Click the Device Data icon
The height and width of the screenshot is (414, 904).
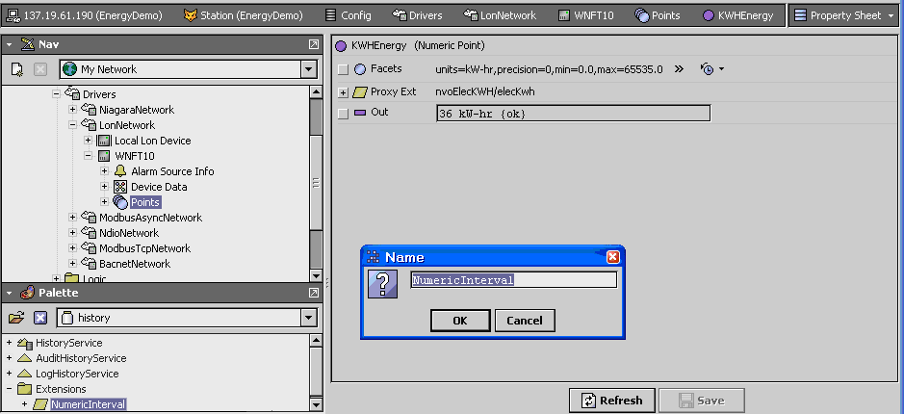tap(120, 187)
